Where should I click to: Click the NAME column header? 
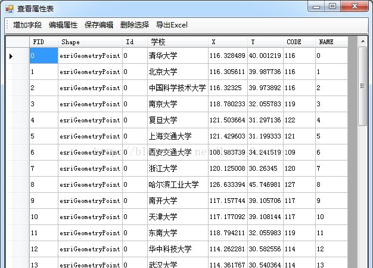pyautogui.click(x=331, y=42)
